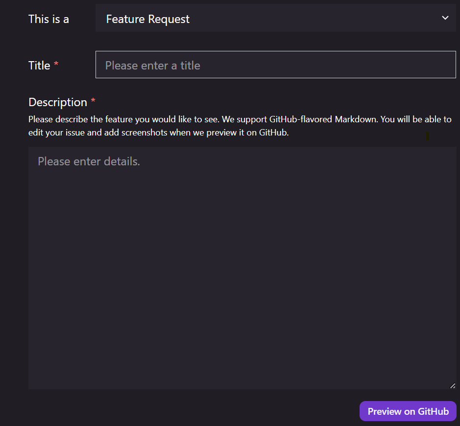The width and height of the screenshot is (460, 426).
Task: Click the red asterisk next to Title
Action: 56,64
